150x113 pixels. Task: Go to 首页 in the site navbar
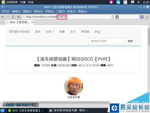(38, 32)
